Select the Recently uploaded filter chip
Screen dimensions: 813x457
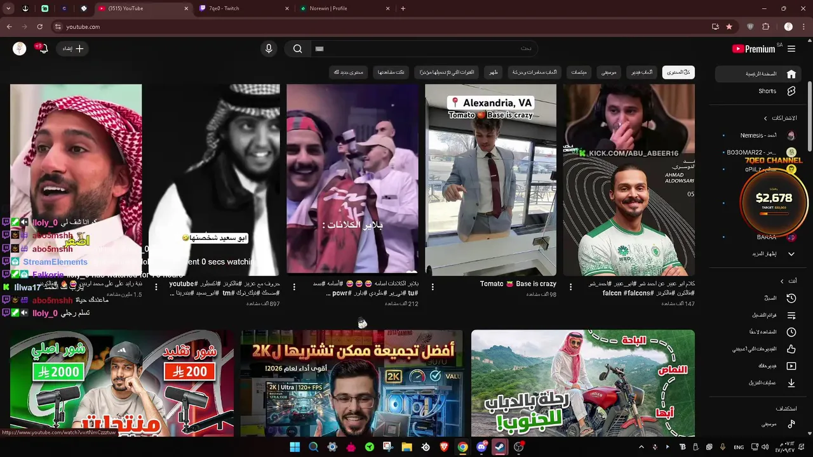[x=447, y=72]
